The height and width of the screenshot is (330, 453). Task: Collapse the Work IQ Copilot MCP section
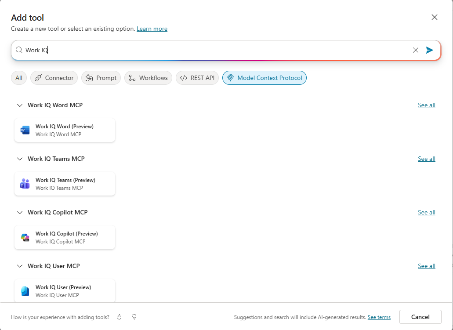pyautogui.click(x=20, y=212)
